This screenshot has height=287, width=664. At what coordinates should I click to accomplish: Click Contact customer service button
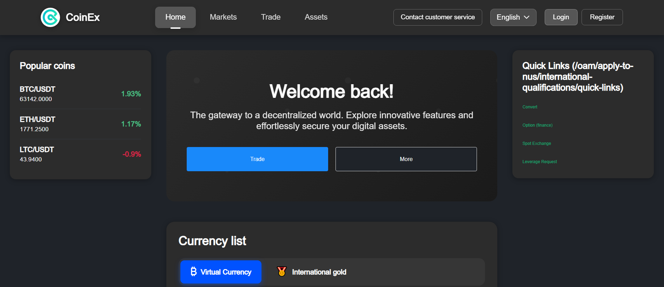(x=438, y=17)
